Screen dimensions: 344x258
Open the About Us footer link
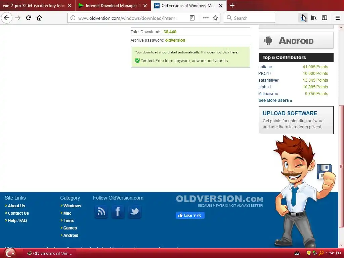pos(16,206)
